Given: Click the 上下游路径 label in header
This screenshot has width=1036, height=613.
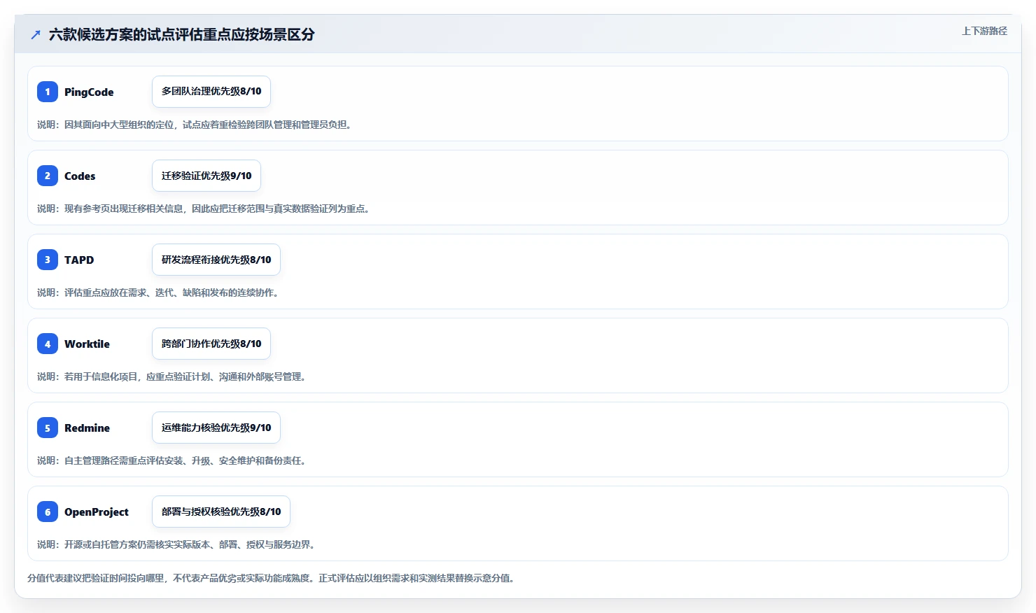Looking at the screenshot, I should point(984,31).
